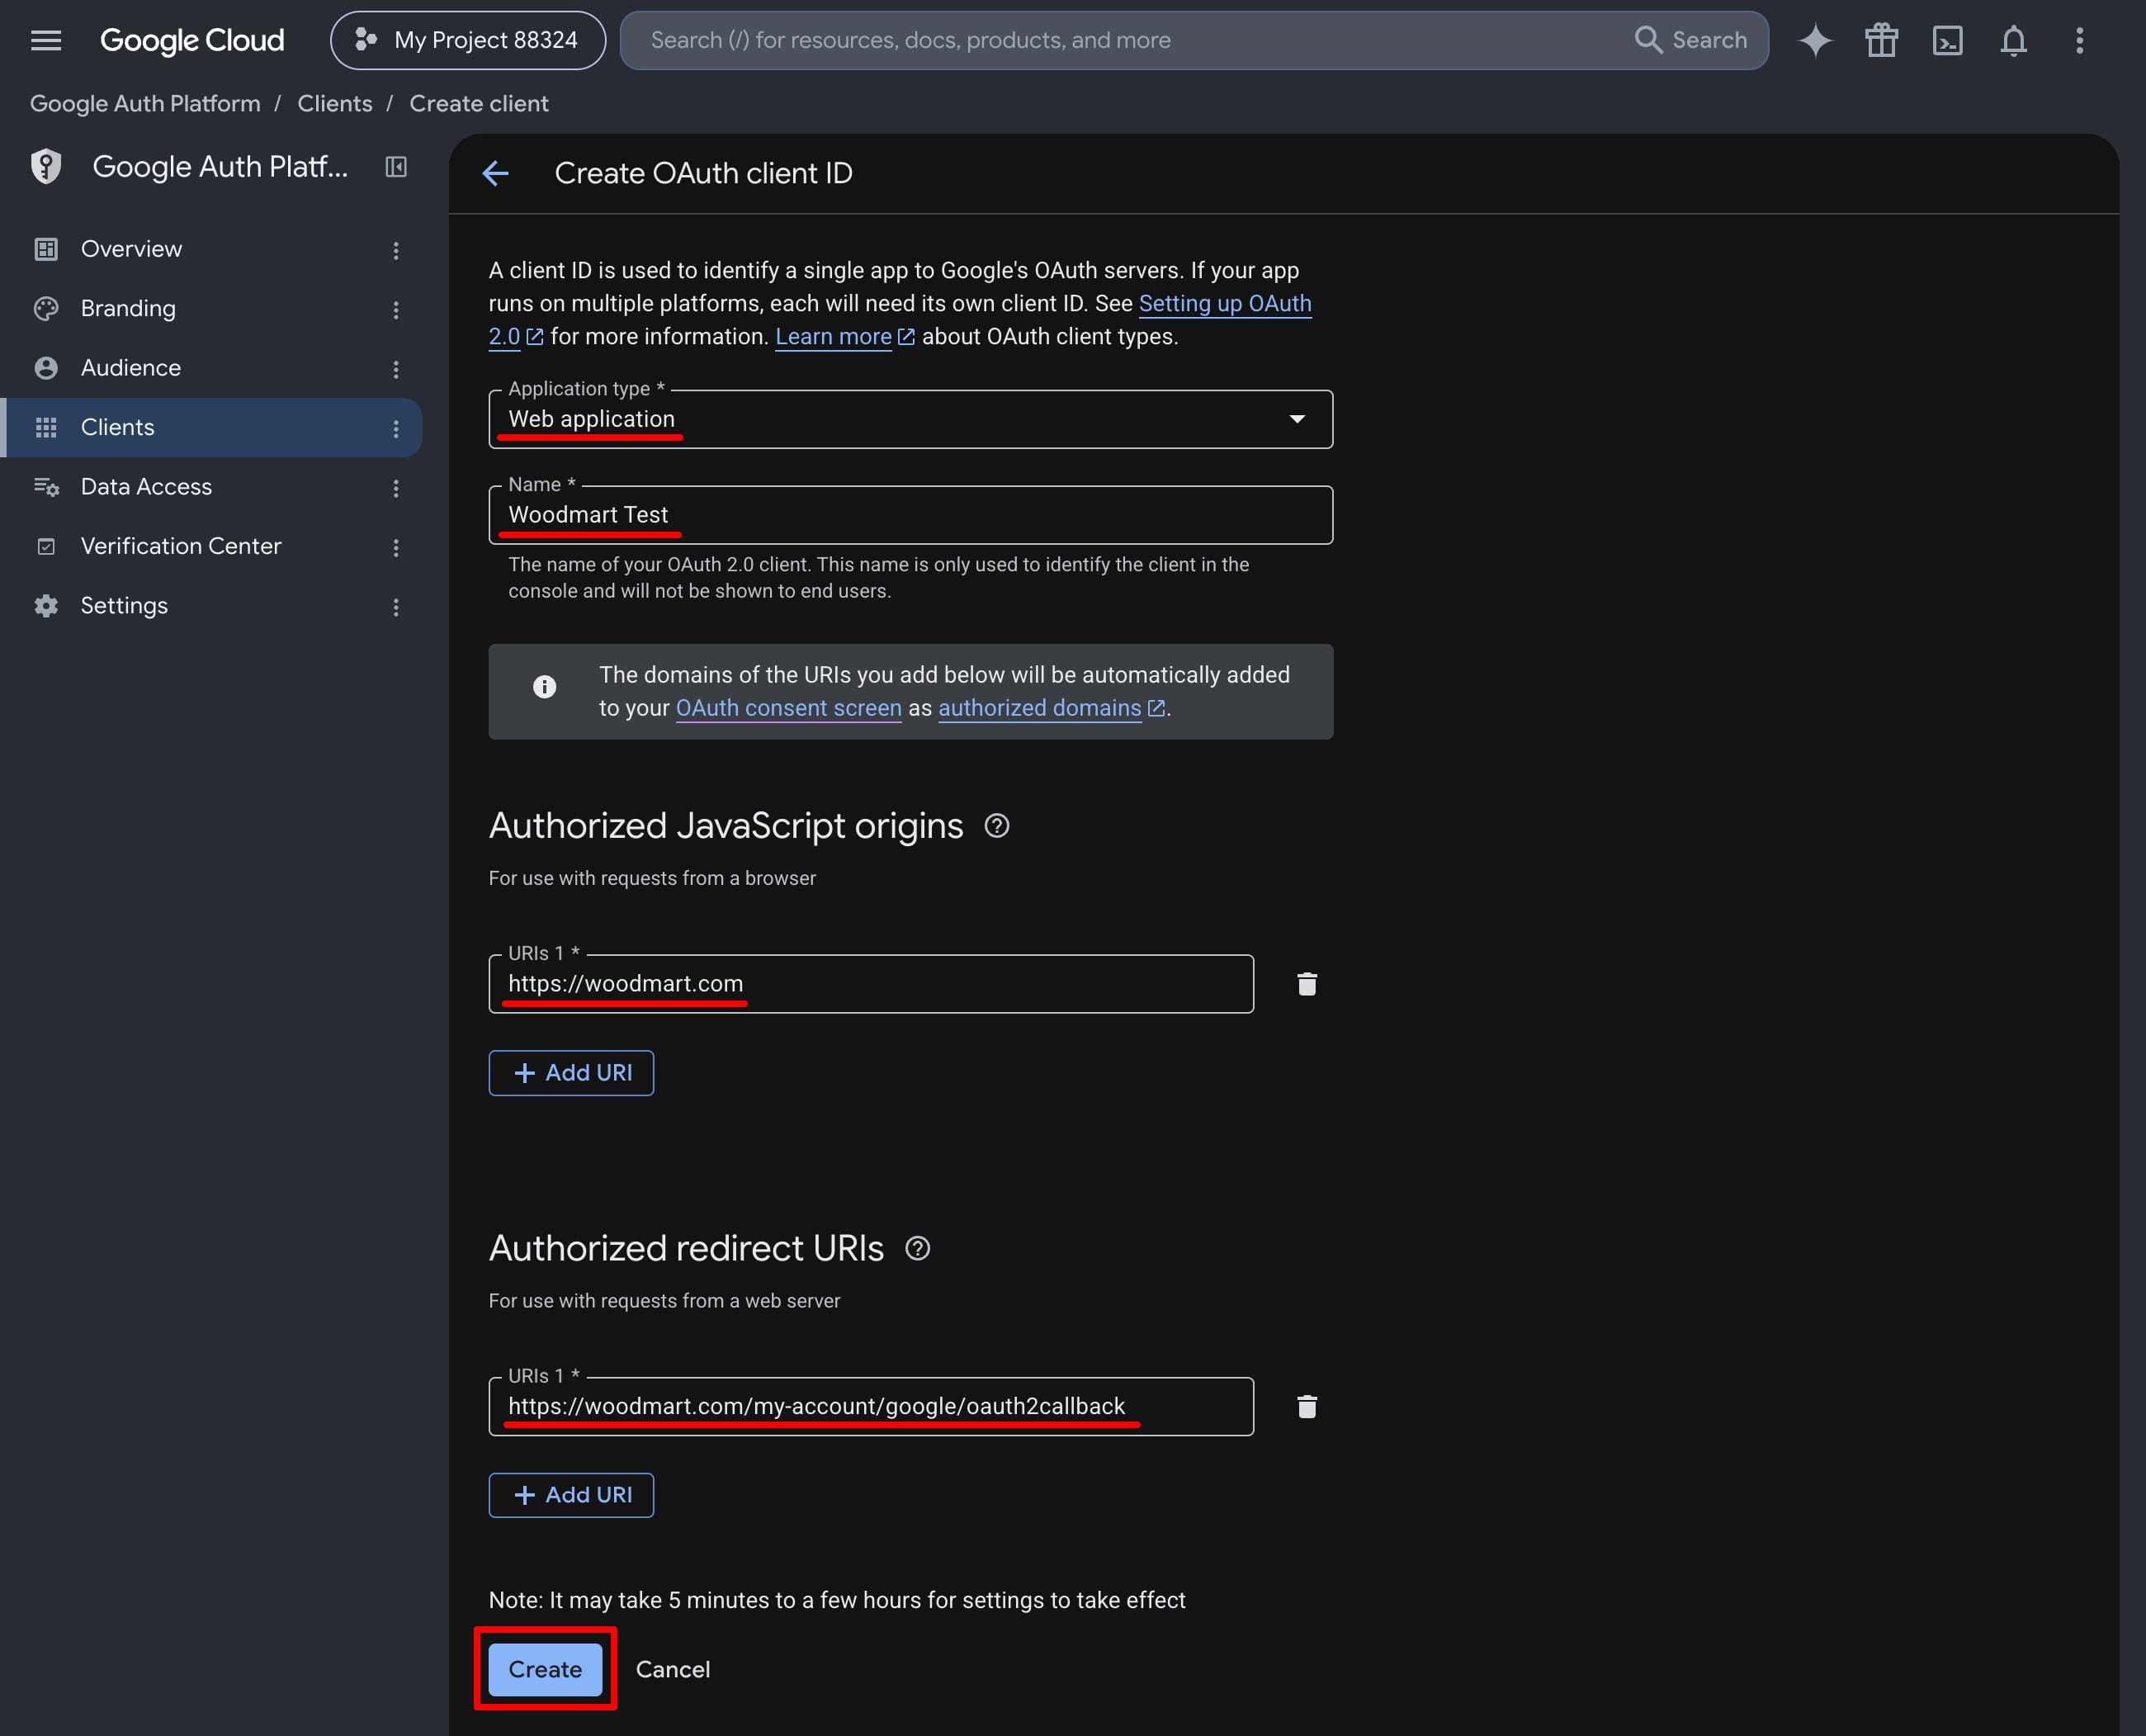Open the authorized domains link
This screenshot has width=2146, height=1736.
pos(1051,708)
